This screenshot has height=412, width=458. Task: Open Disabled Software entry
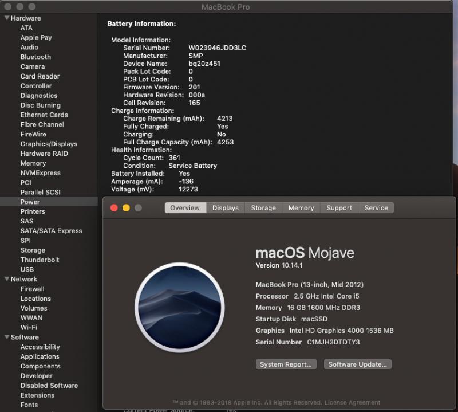[x=49, y=386]
